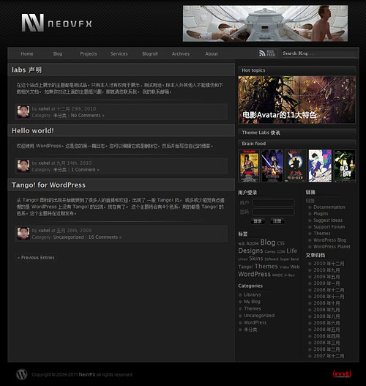Open the Projects nav item
366x386 pixels.
tap(89, 53)
